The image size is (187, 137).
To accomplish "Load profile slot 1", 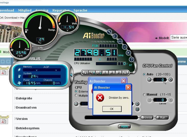I will point(105,73).
